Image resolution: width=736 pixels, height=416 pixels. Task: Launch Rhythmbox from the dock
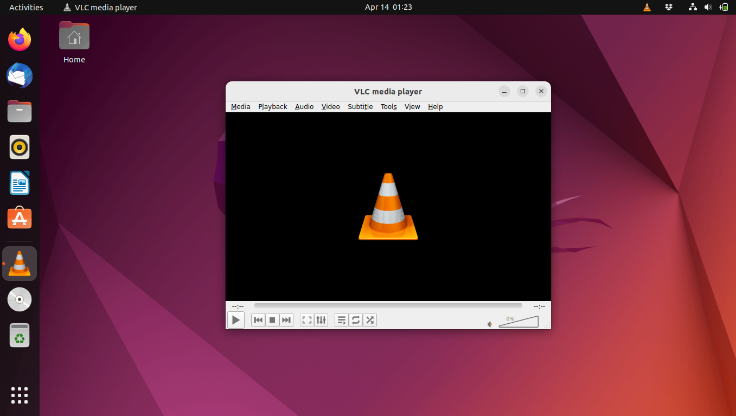tap(20, 147)
